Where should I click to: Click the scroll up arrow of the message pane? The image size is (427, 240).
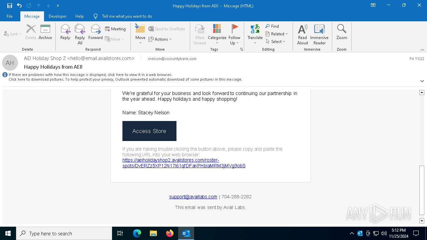[x=422, y=92]
